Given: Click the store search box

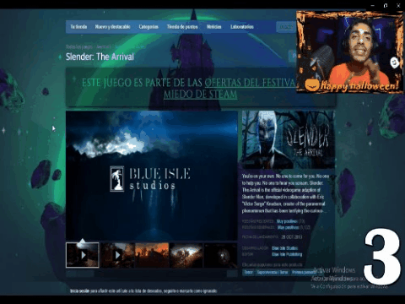Looking at the screenshot, I should (286, 27).
